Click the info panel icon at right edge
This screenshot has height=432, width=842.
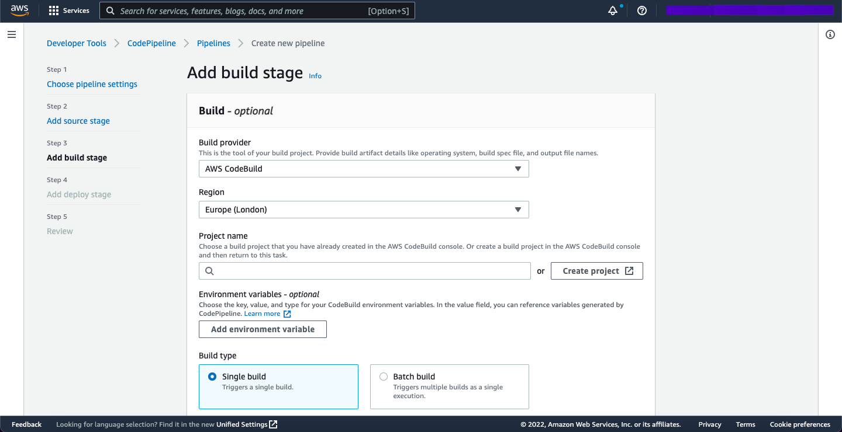(830, 34)
